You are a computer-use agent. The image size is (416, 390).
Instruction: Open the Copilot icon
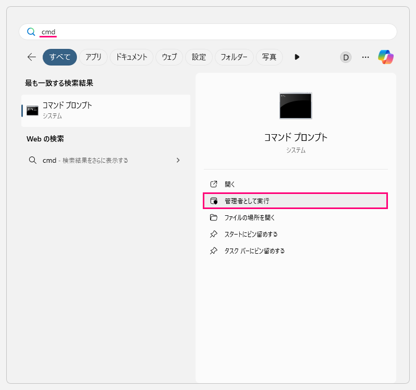(x=386, y=57)
